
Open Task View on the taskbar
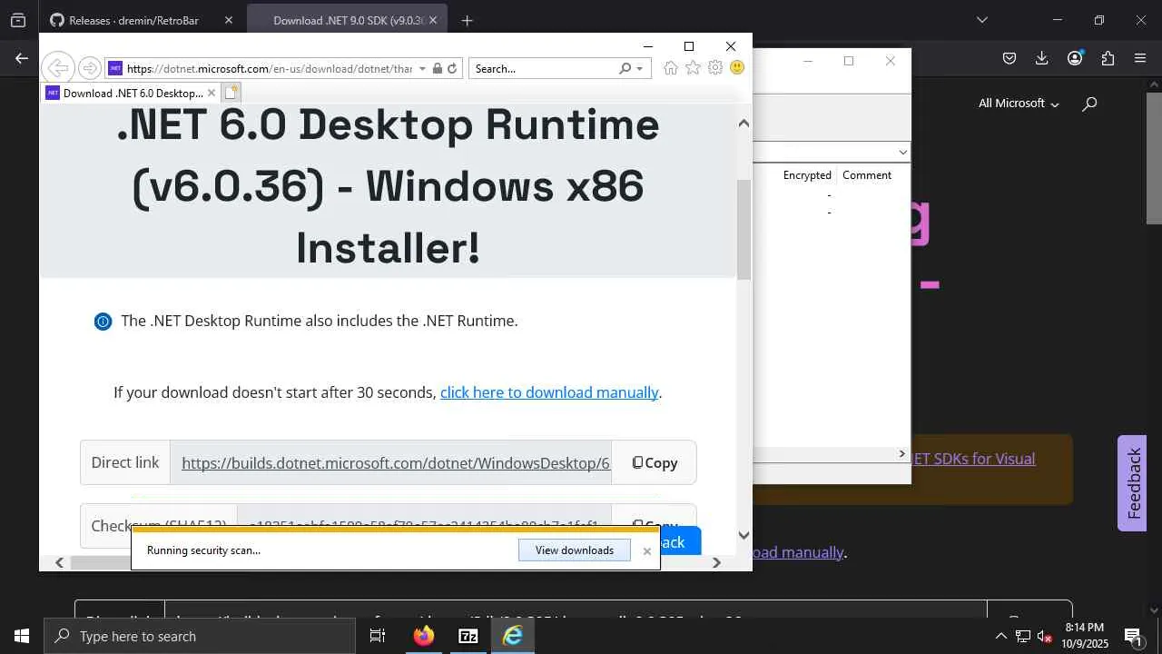point(378,636)
